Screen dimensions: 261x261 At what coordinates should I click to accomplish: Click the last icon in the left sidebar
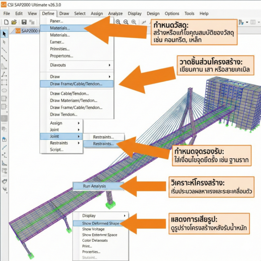(x=4, y=189)
